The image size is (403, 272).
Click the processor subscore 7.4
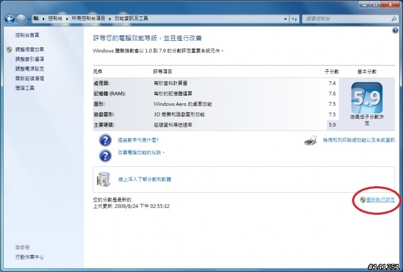pos(332,83)
